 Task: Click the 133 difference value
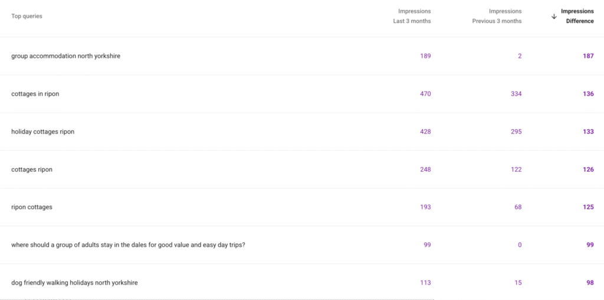pos(588,132)
